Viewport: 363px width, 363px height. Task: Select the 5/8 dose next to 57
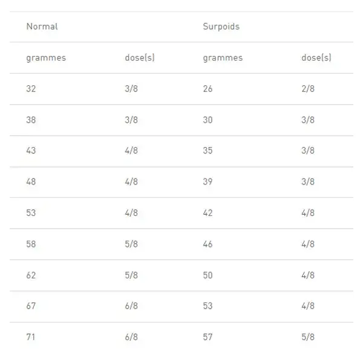tap(308, 337)
